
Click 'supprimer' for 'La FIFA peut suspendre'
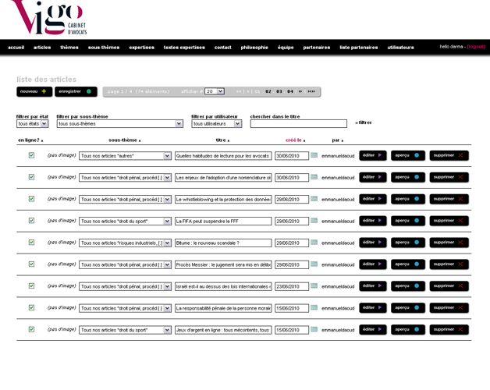click(449, 221)
